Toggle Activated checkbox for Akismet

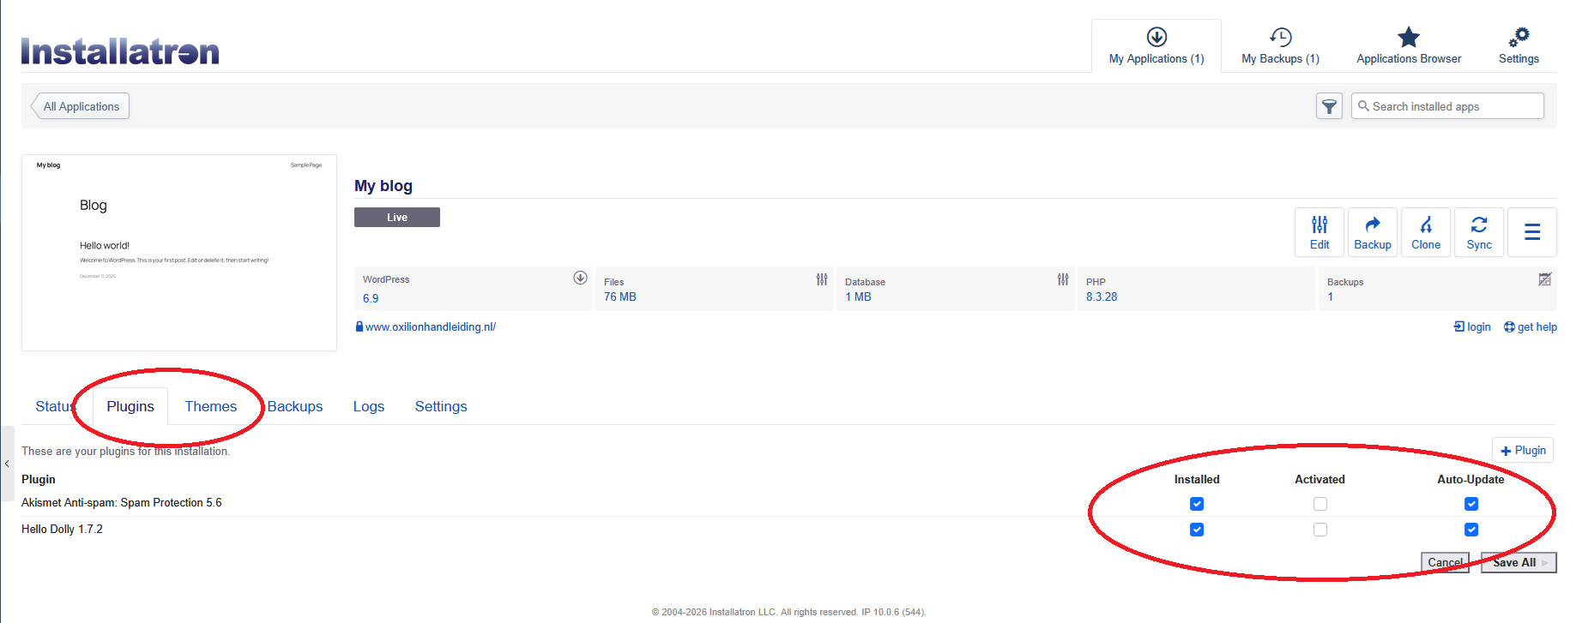point(1320,504)
